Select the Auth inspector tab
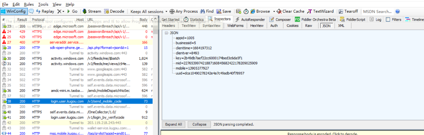The width and height of the screenshot is (424, 135). point(274,26)
